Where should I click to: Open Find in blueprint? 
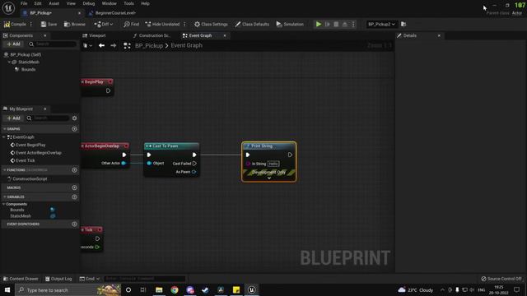click(131, 24)
